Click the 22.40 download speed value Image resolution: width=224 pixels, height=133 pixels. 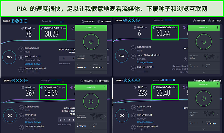click(x=163, y=93)
